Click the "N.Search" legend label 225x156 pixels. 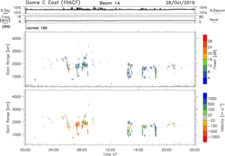pyautogui.click(x=217, y=10)
